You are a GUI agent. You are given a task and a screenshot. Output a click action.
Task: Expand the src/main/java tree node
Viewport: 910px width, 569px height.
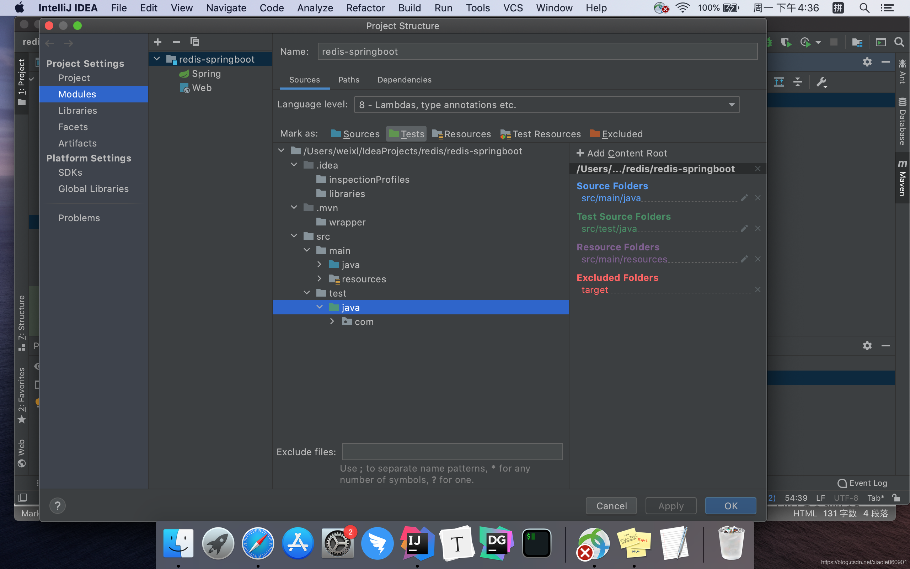pos(319,265)
